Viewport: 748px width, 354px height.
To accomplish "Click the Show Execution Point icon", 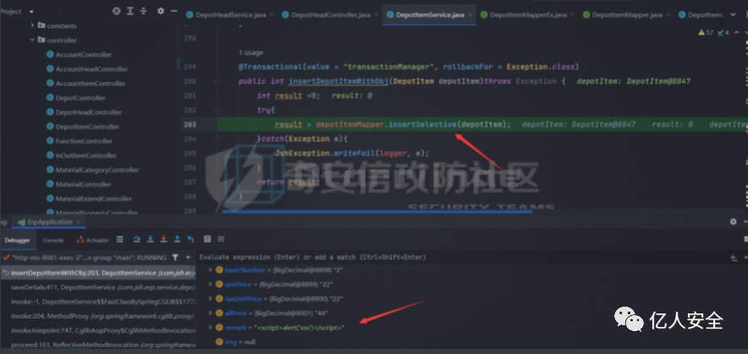I will coord(120,240).
